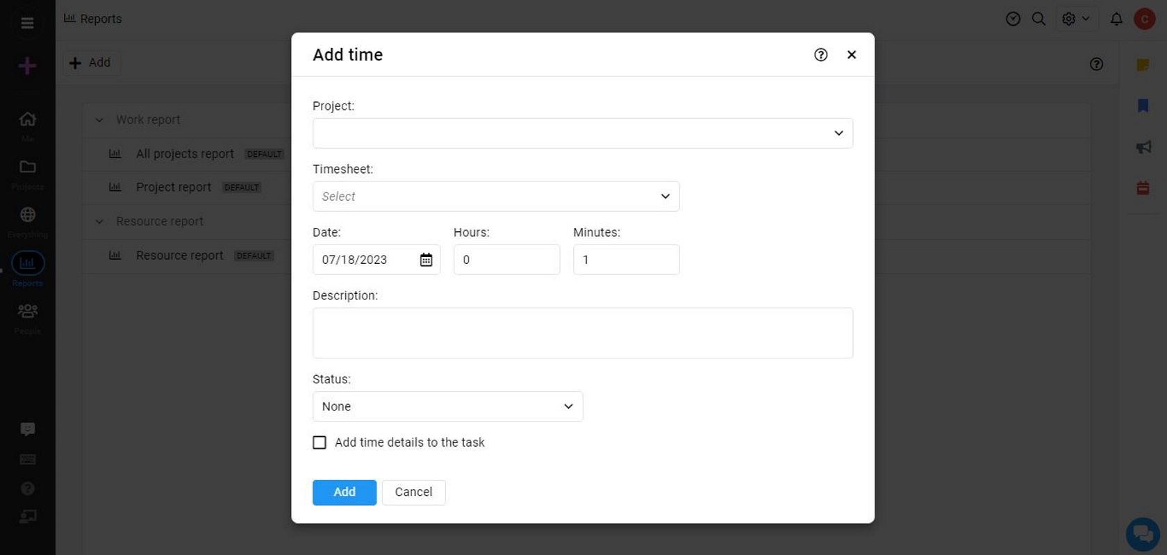Open the feedback chat icon in sidebar
This screenshot has height=555, width=1167.
tap(27, 429)
